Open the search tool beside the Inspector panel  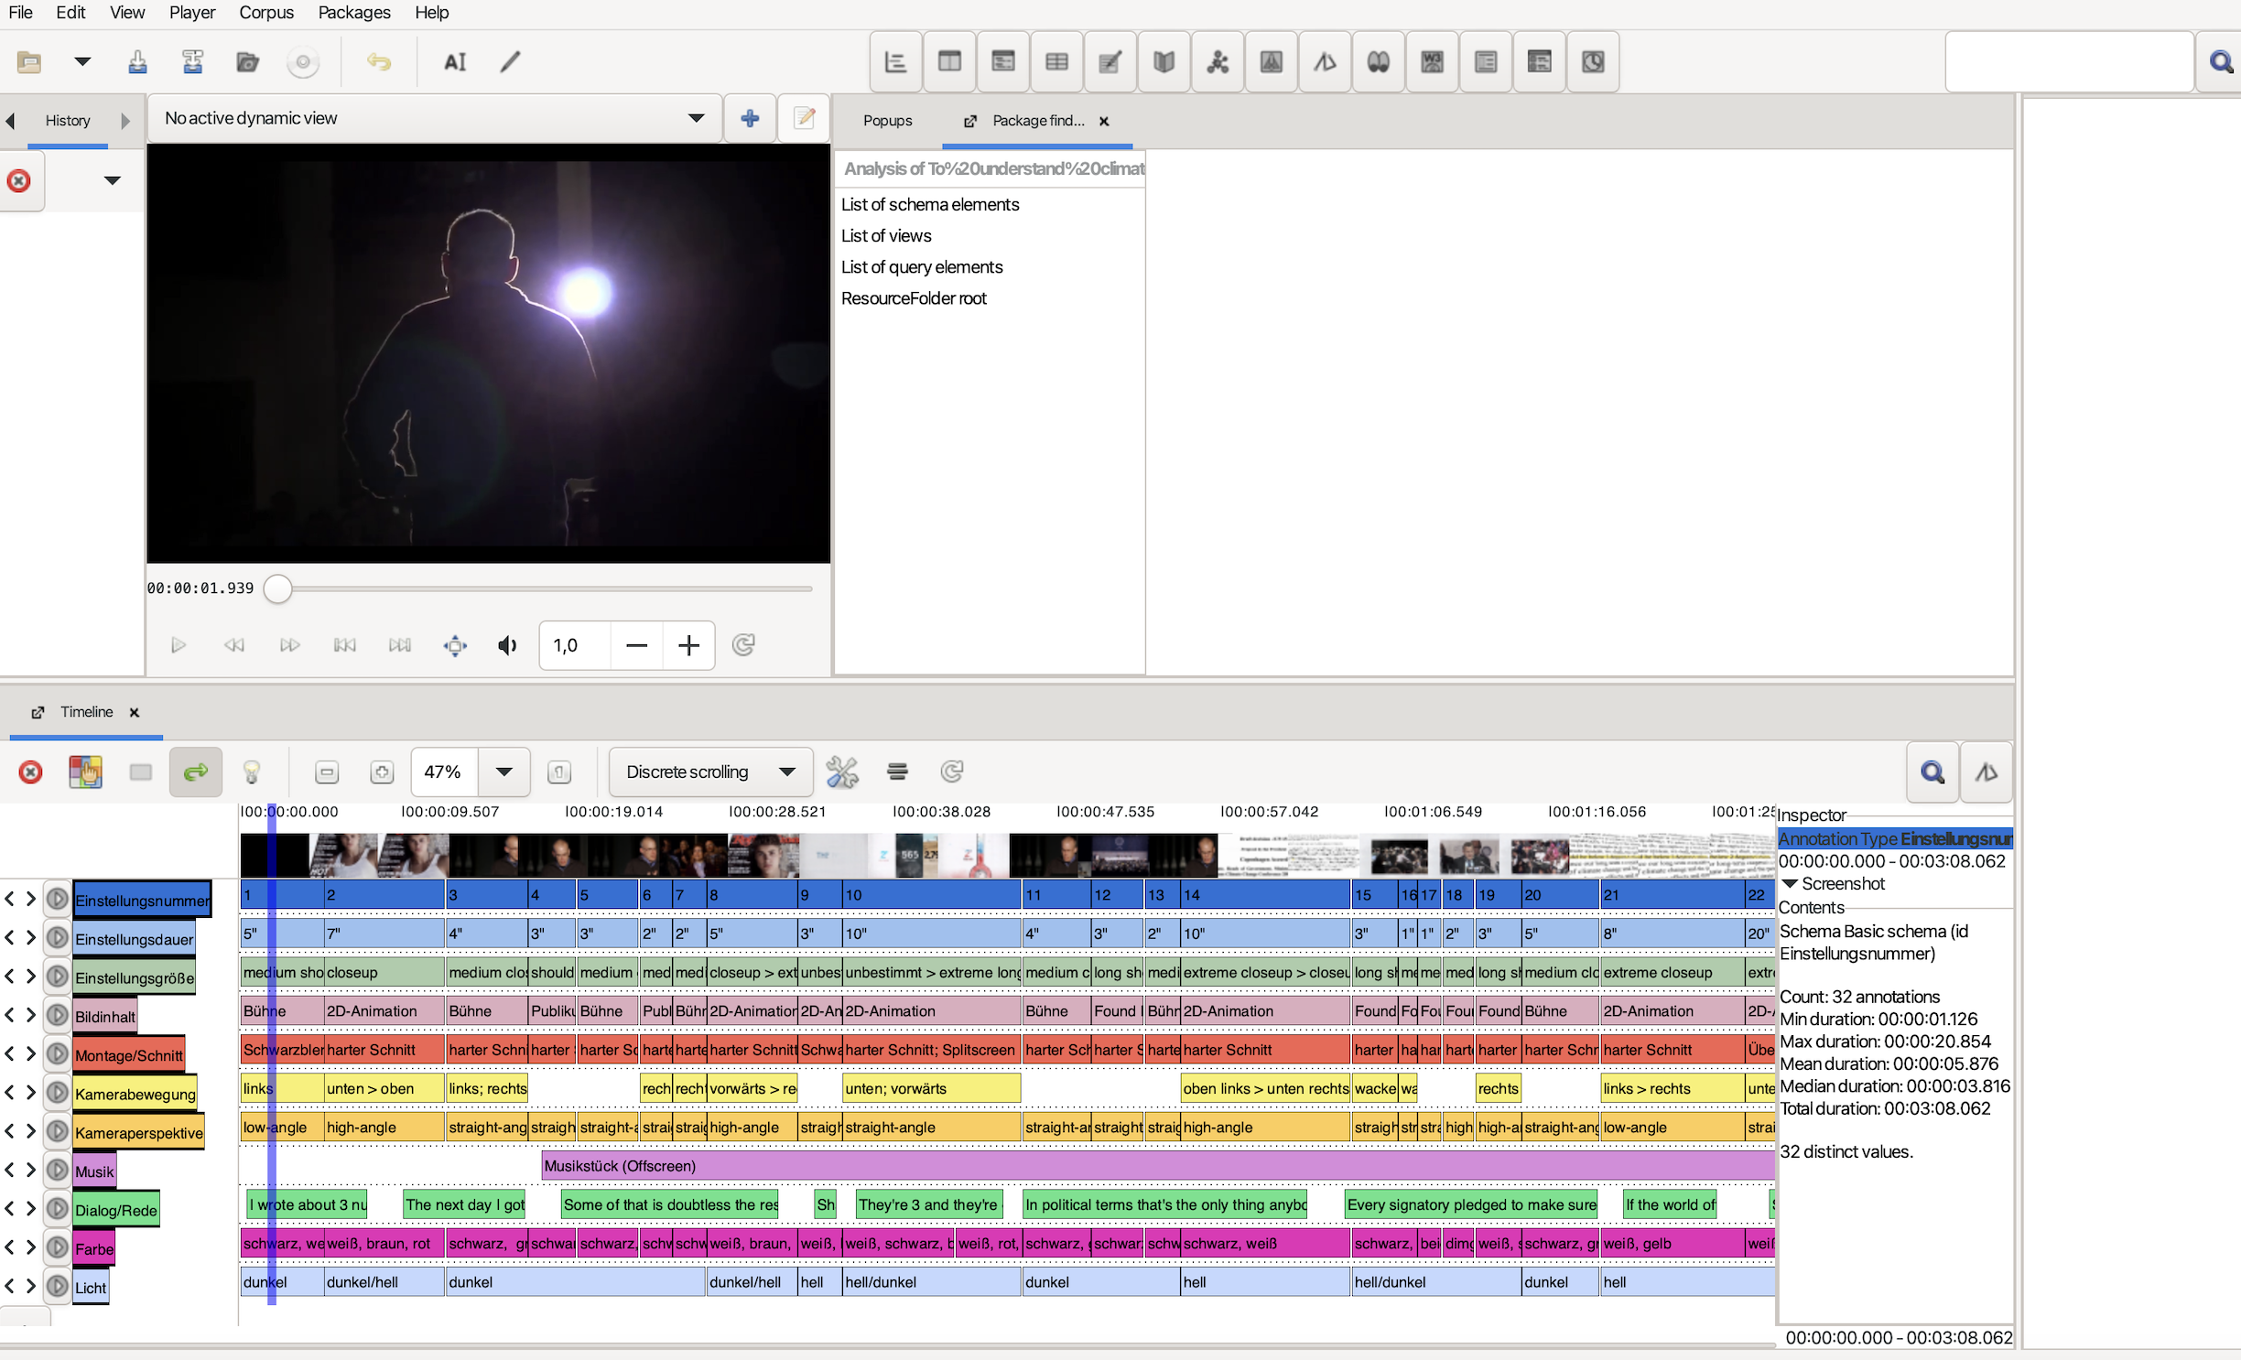[x=1932, y=772]
